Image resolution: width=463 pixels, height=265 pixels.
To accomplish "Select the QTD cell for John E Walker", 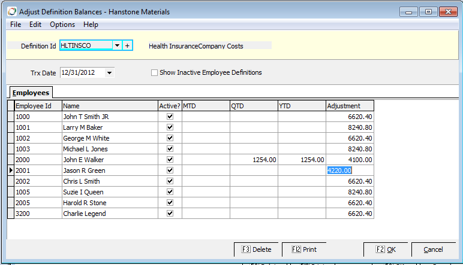I will 254,160.
